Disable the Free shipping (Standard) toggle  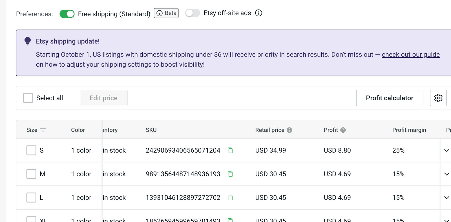click(67, 14)
